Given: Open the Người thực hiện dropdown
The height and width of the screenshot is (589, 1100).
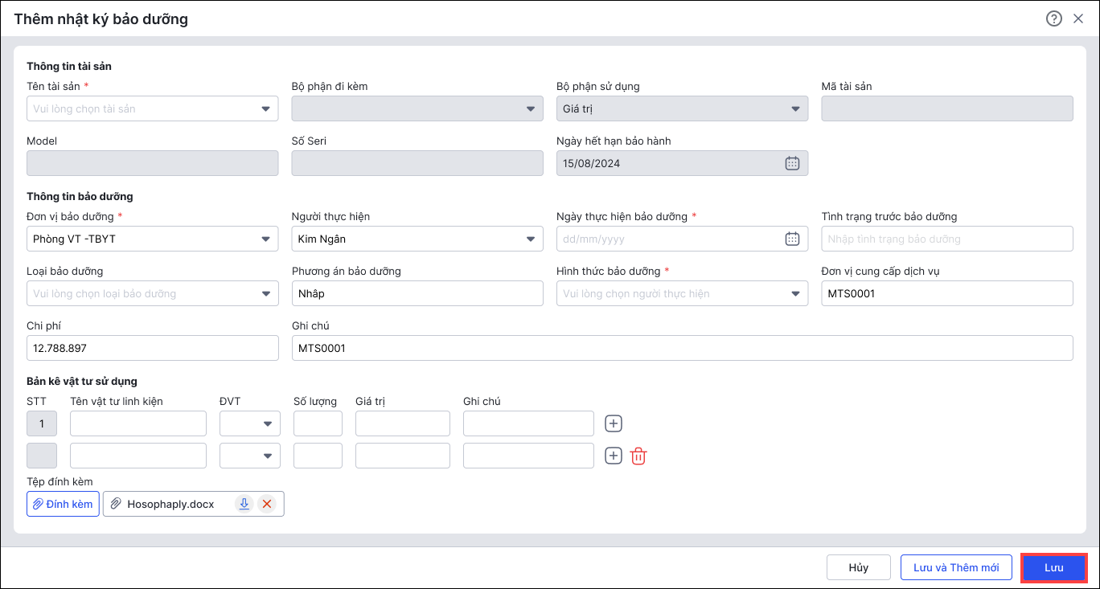Looking at the screenshot, I should coord(530,239).
